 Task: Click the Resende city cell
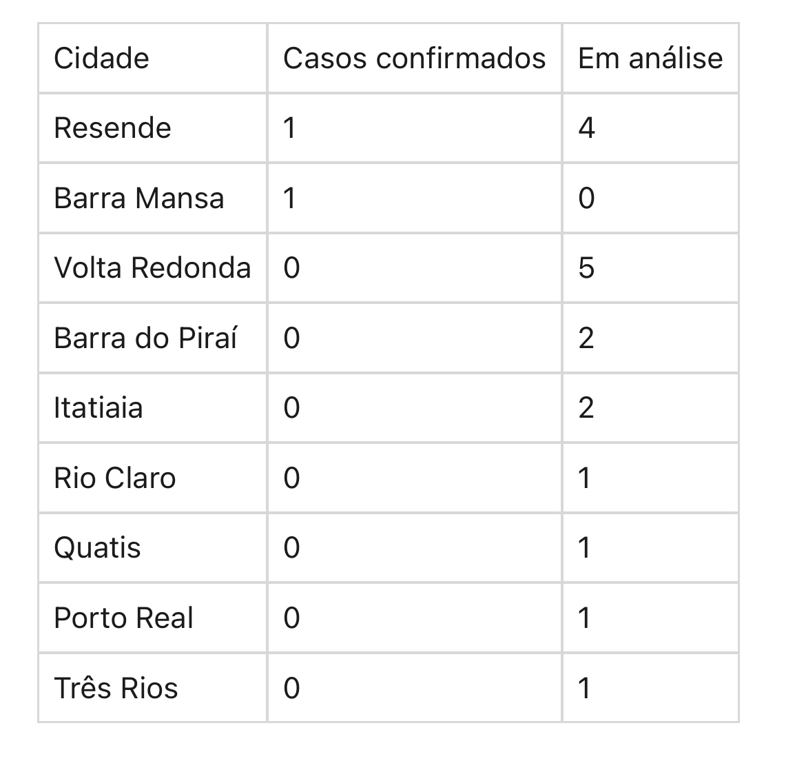pyautogui.click(x=112, y=128)
